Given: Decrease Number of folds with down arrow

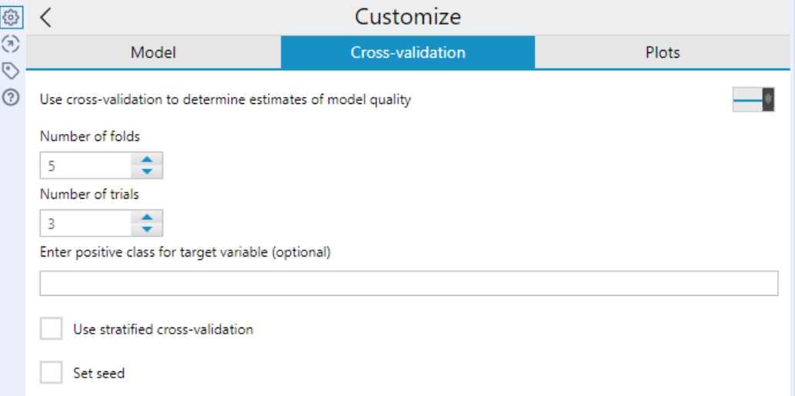Looking at the screenshot, I should click(147, 171).
